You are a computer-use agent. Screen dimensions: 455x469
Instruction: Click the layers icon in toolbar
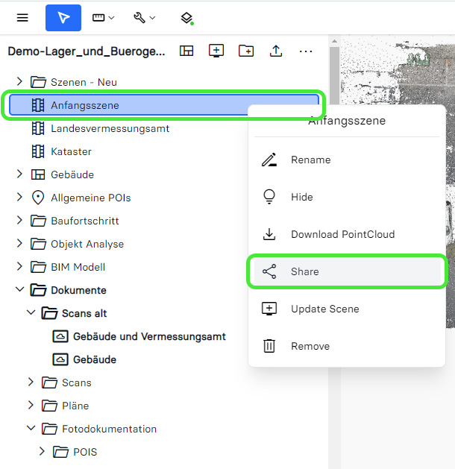tap(186, 18)
